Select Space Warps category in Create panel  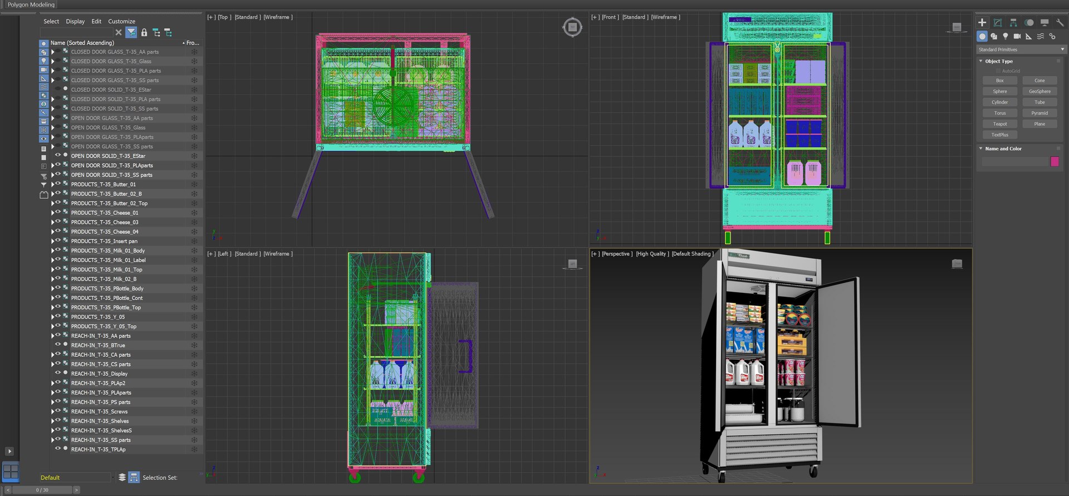click(1041, 36)
